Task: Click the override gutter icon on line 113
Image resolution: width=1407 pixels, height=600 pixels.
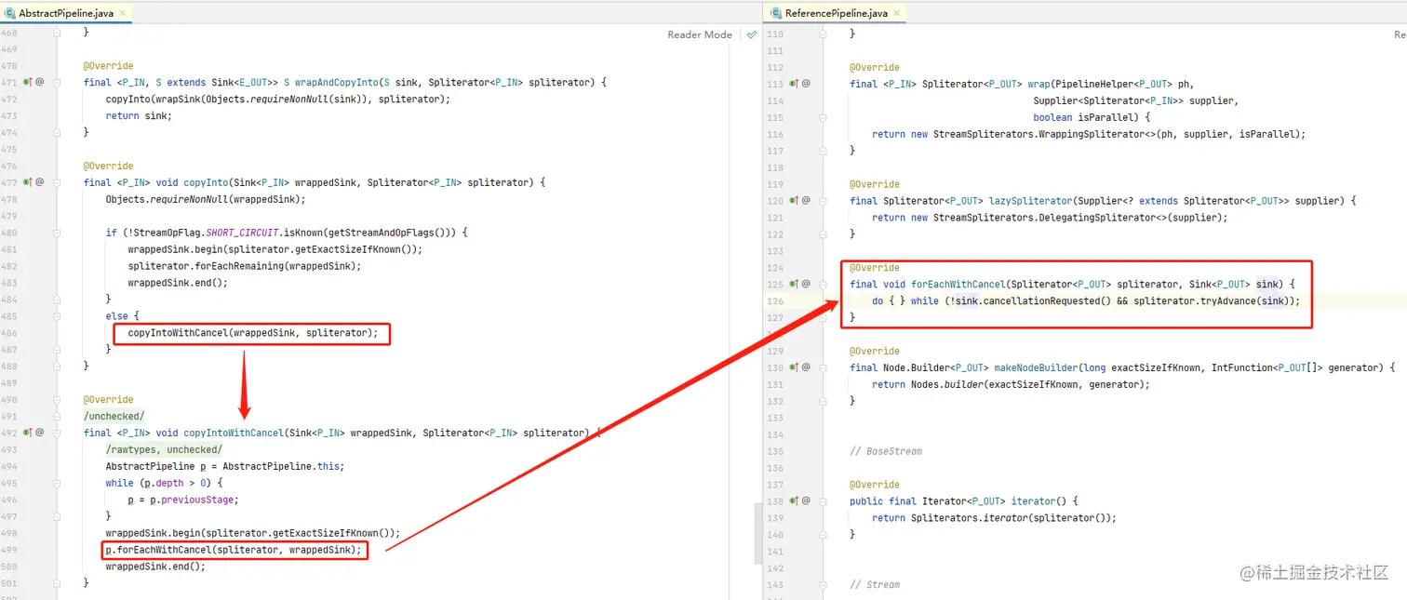Action: (x=794, y=84)
